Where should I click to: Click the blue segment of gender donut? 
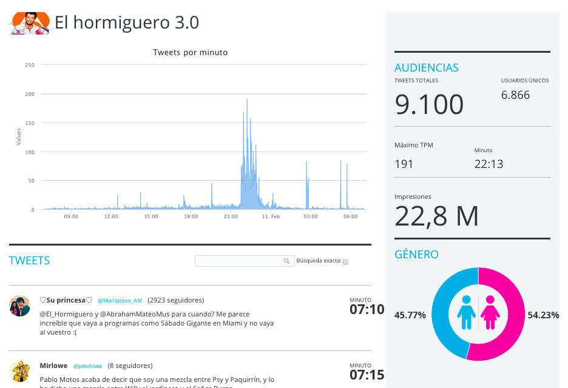[440, 314]
